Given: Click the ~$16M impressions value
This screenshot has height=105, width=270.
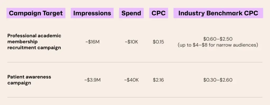Looking at the screenshot, I should point(92,42).
